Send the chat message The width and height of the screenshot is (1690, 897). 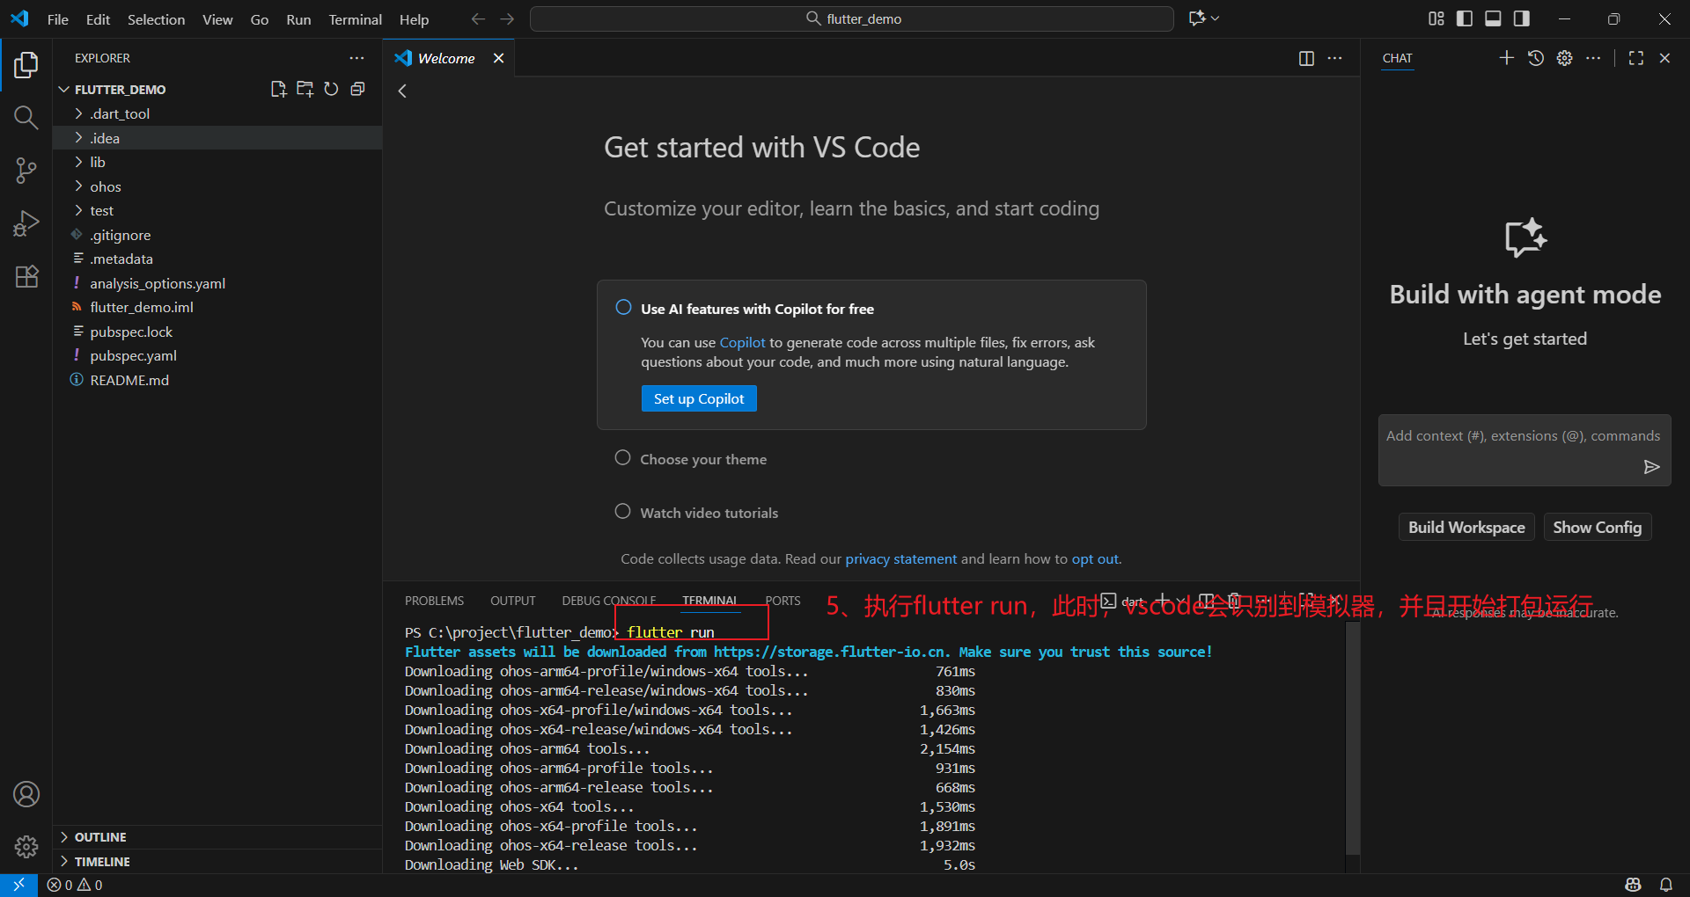point(1651,467)
